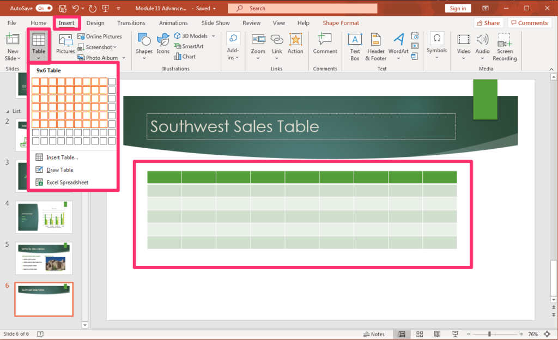Switch to the Design ribbon tab
The height and width of the screenshot is (340, 558).
point(95,23)
